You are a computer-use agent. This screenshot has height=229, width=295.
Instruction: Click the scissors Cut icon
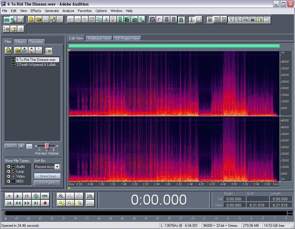click(x=106, y=19)
